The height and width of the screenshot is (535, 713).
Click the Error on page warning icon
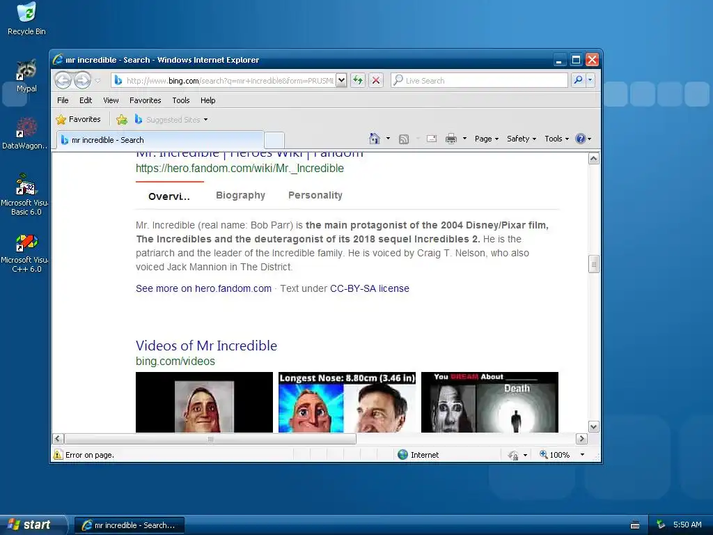pyautogui.click(x=58, y=454)
